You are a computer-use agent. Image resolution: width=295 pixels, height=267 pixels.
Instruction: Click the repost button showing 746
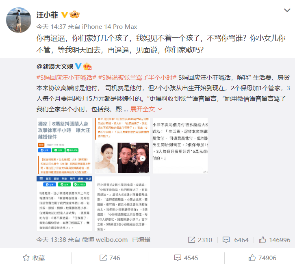[x=110, y=258]
